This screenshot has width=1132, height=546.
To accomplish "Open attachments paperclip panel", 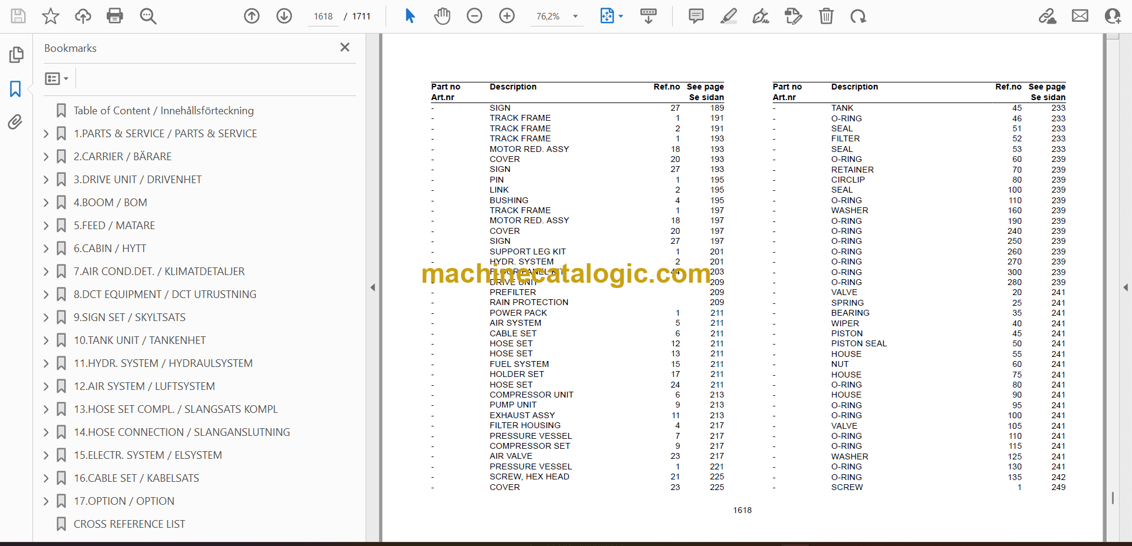I will click(x=16, y=122).
